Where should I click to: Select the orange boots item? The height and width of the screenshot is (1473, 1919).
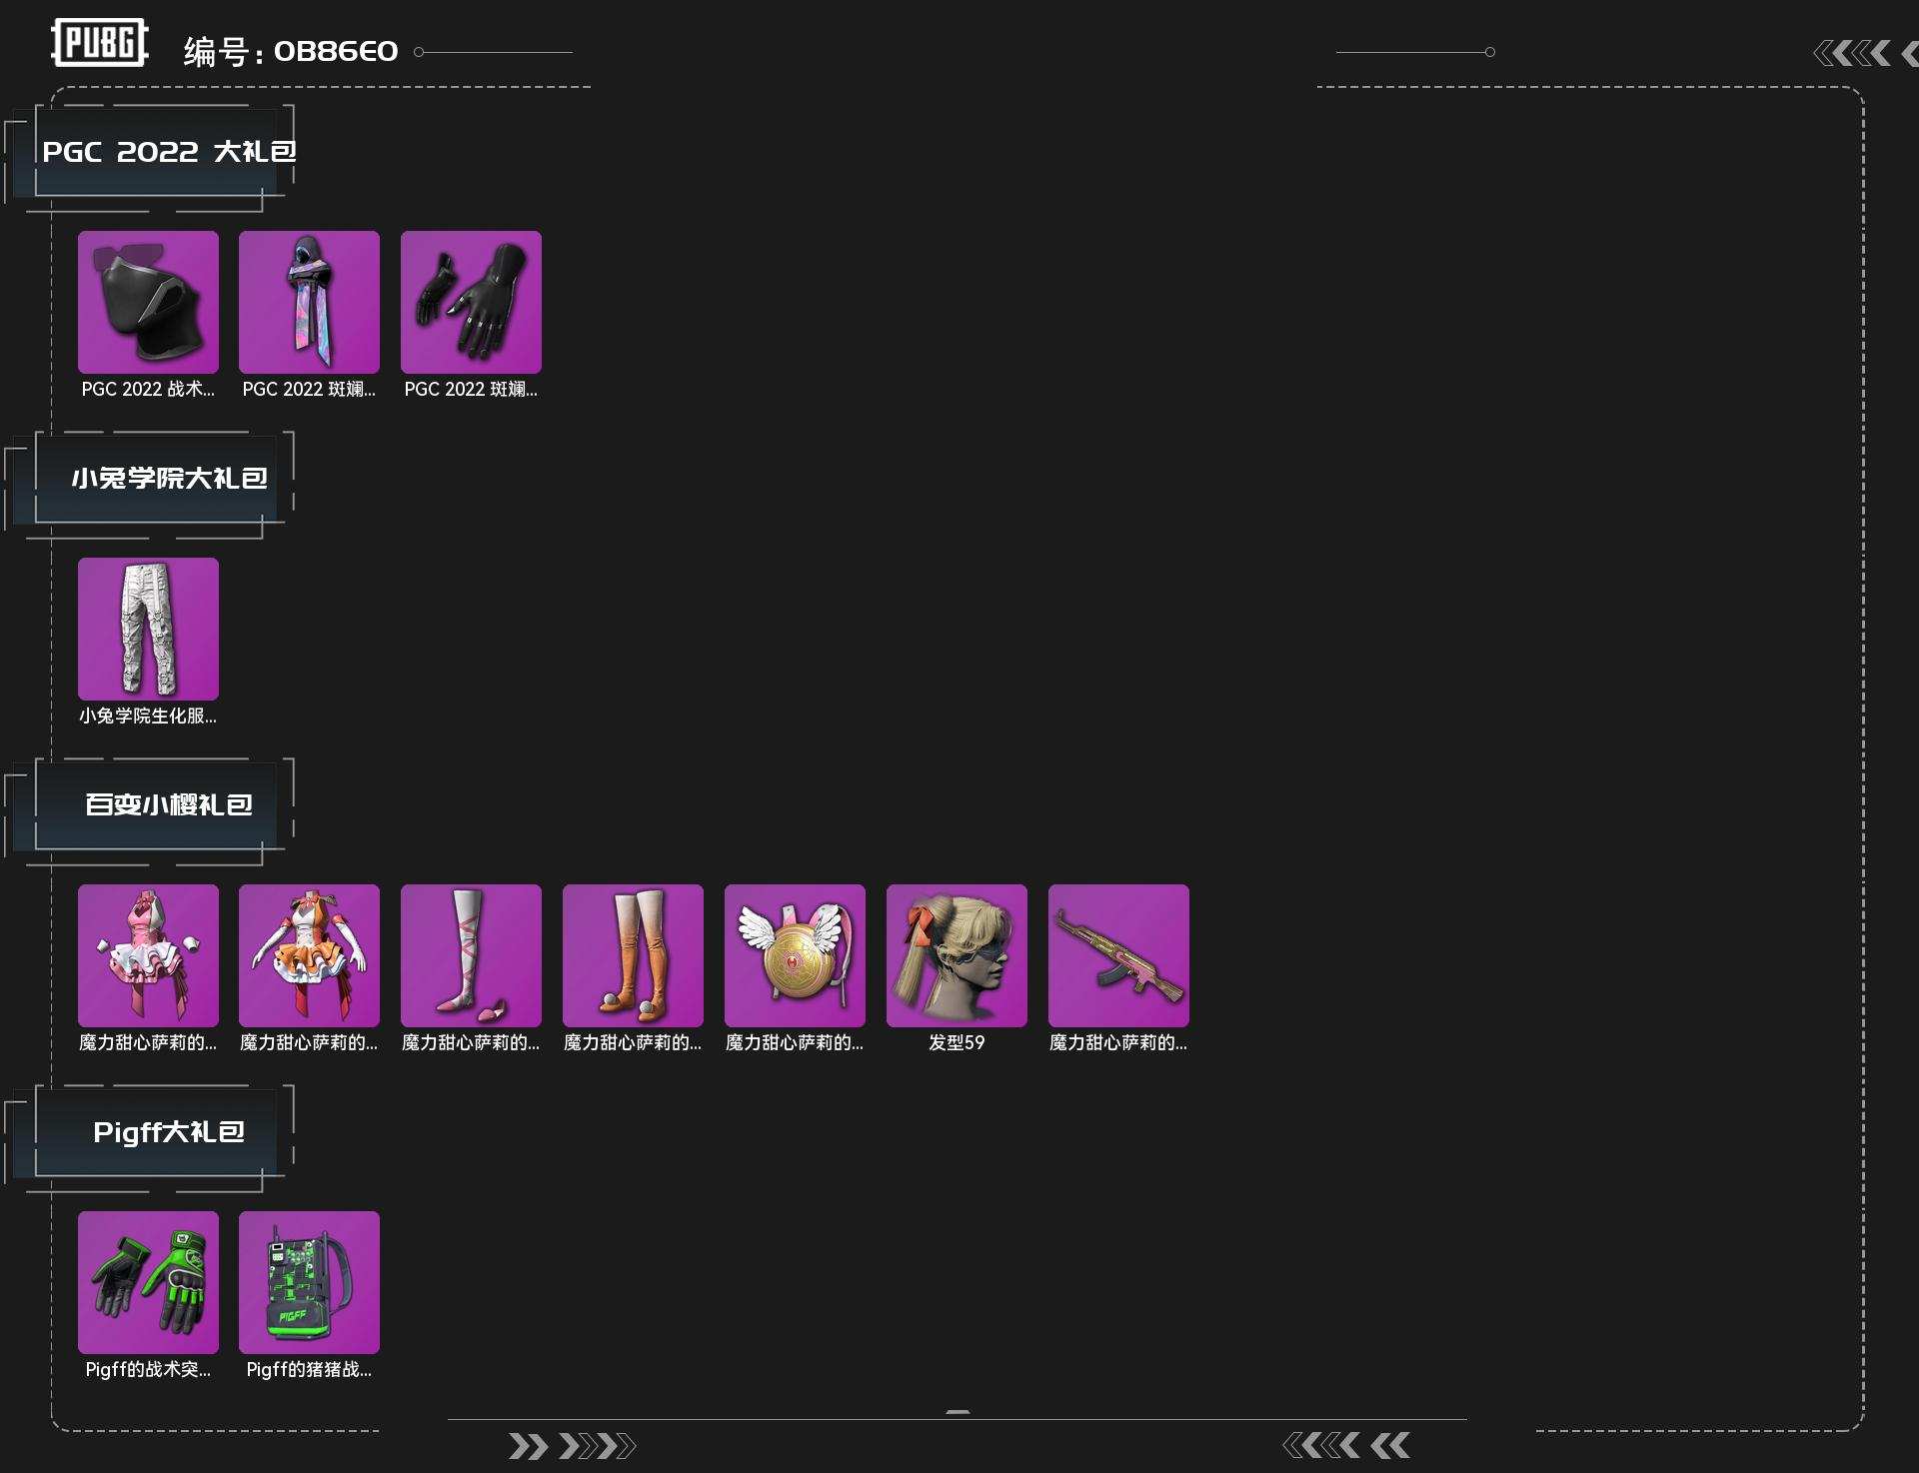click(633, 955)
